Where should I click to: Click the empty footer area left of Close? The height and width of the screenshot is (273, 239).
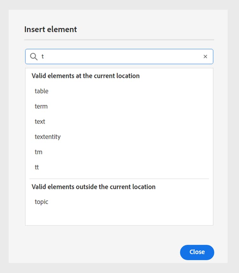pos(96,252)
